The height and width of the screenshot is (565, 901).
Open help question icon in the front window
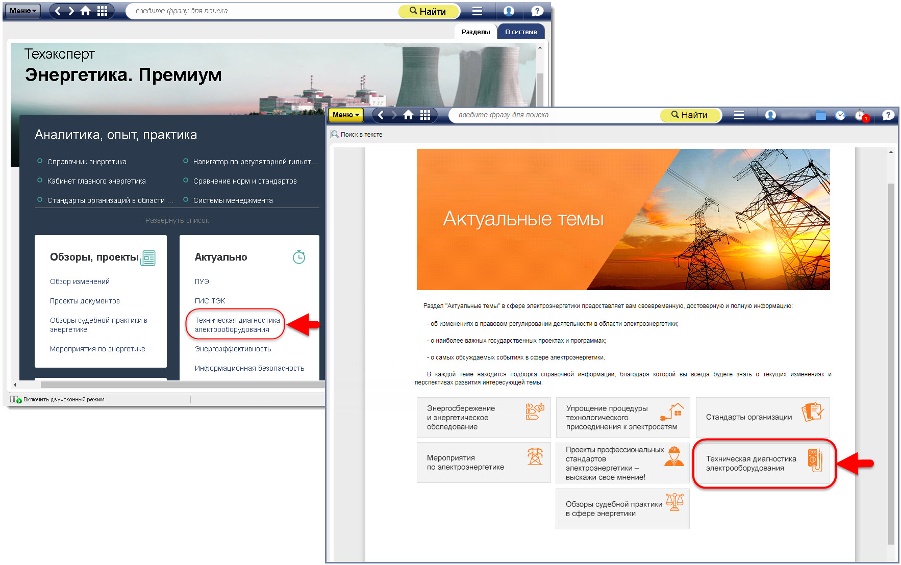coord(888,115)
